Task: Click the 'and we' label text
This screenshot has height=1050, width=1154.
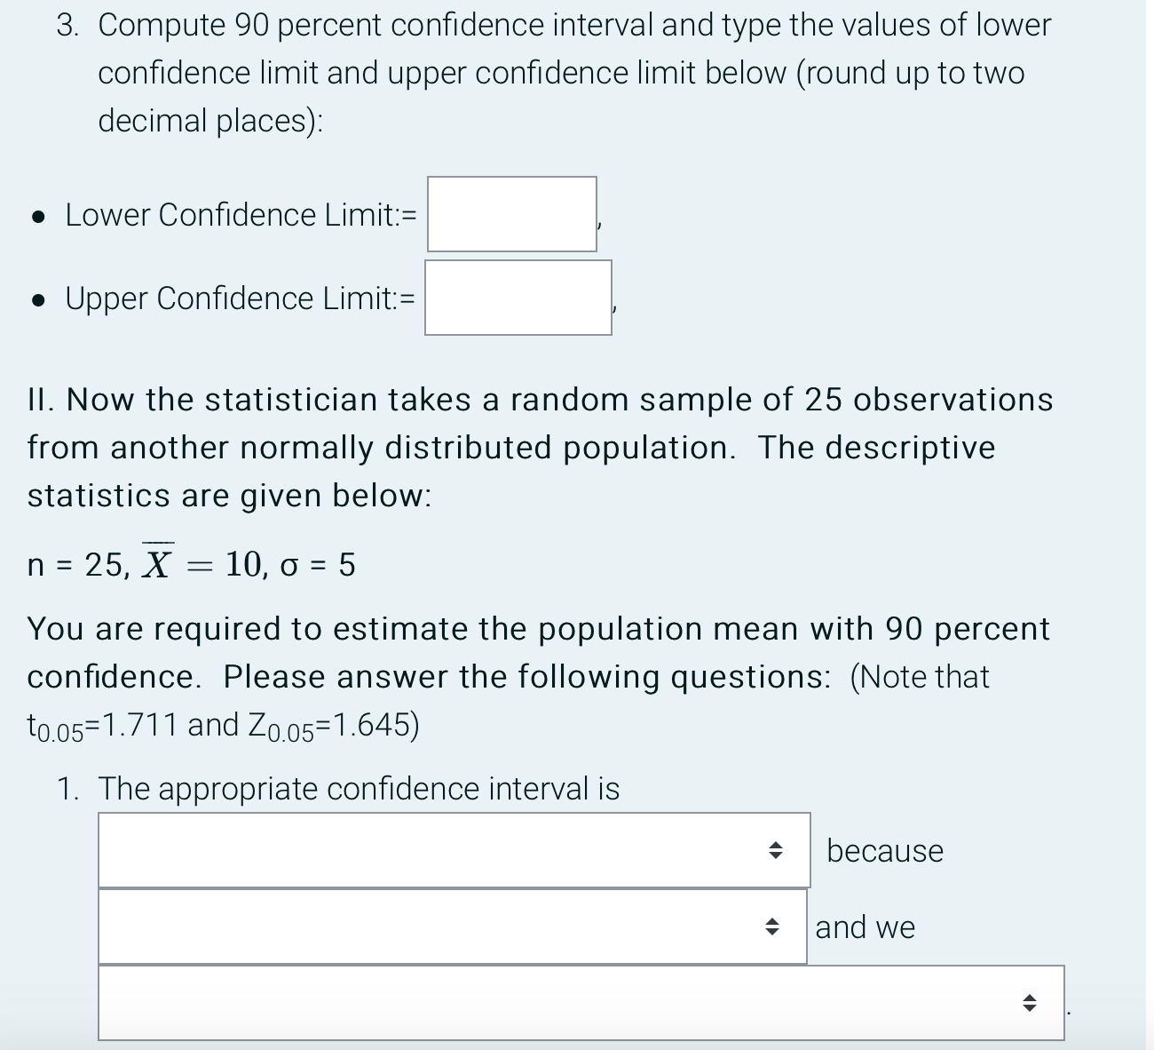Action: [x=864, y=927]
